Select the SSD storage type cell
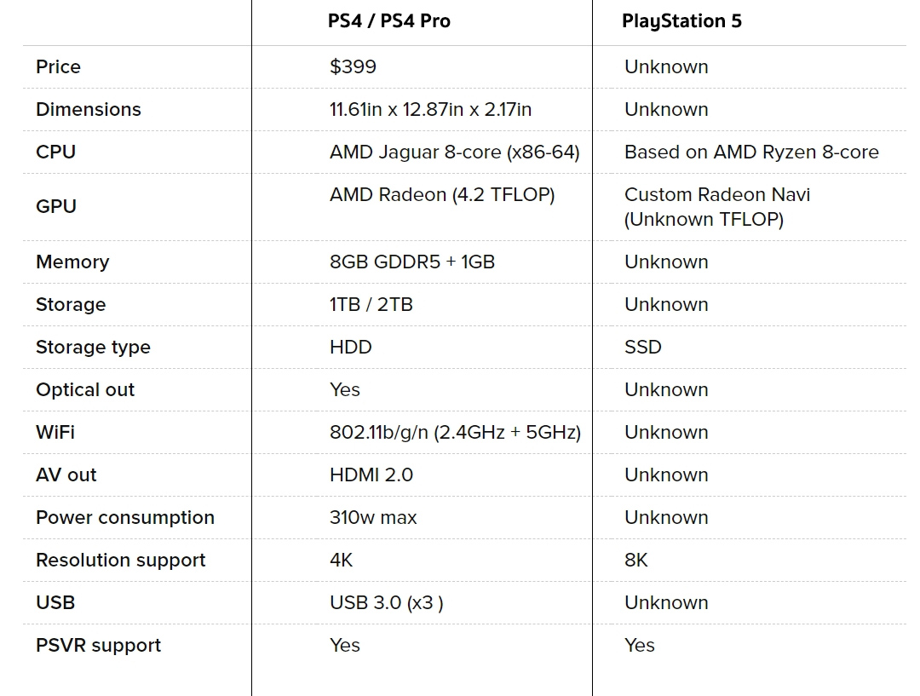The image size is (920, 696). (x=643, y=347)
